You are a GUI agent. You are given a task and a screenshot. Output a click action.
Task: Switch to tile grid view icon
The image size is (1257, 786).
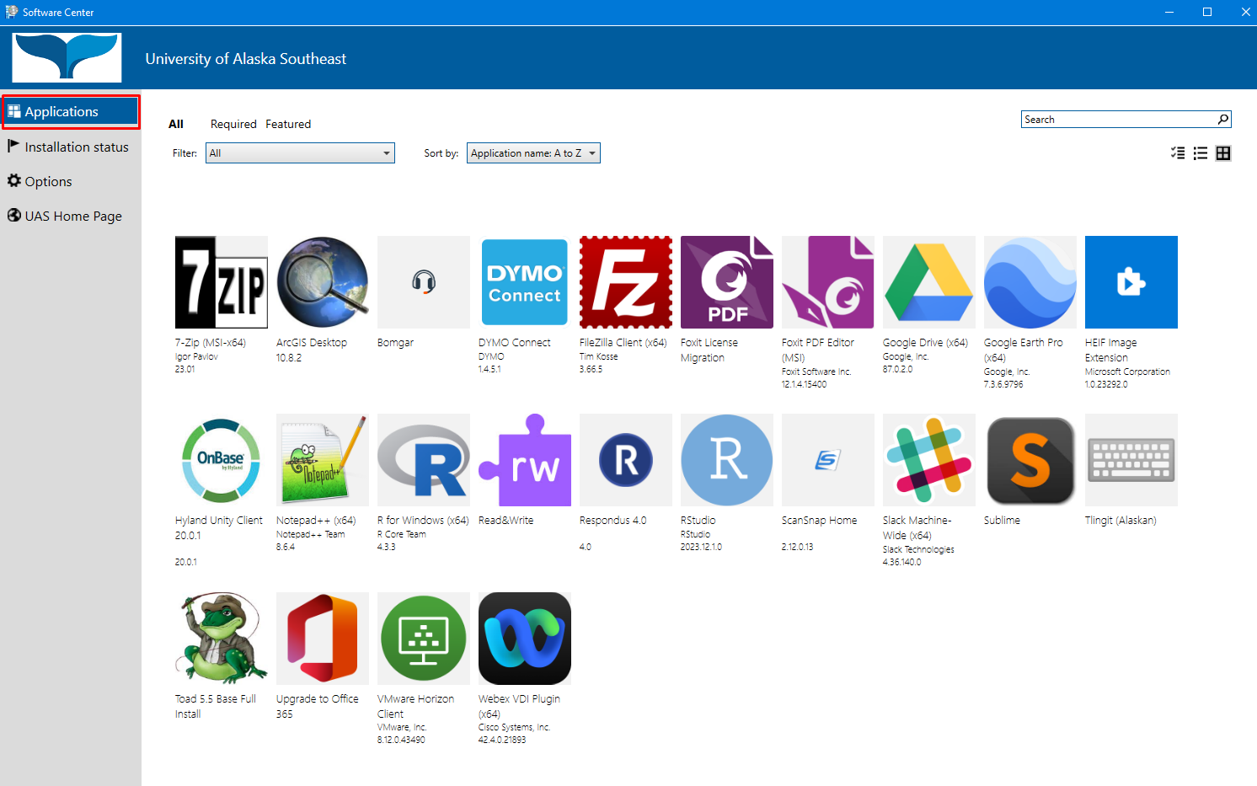click(1223, 153)
